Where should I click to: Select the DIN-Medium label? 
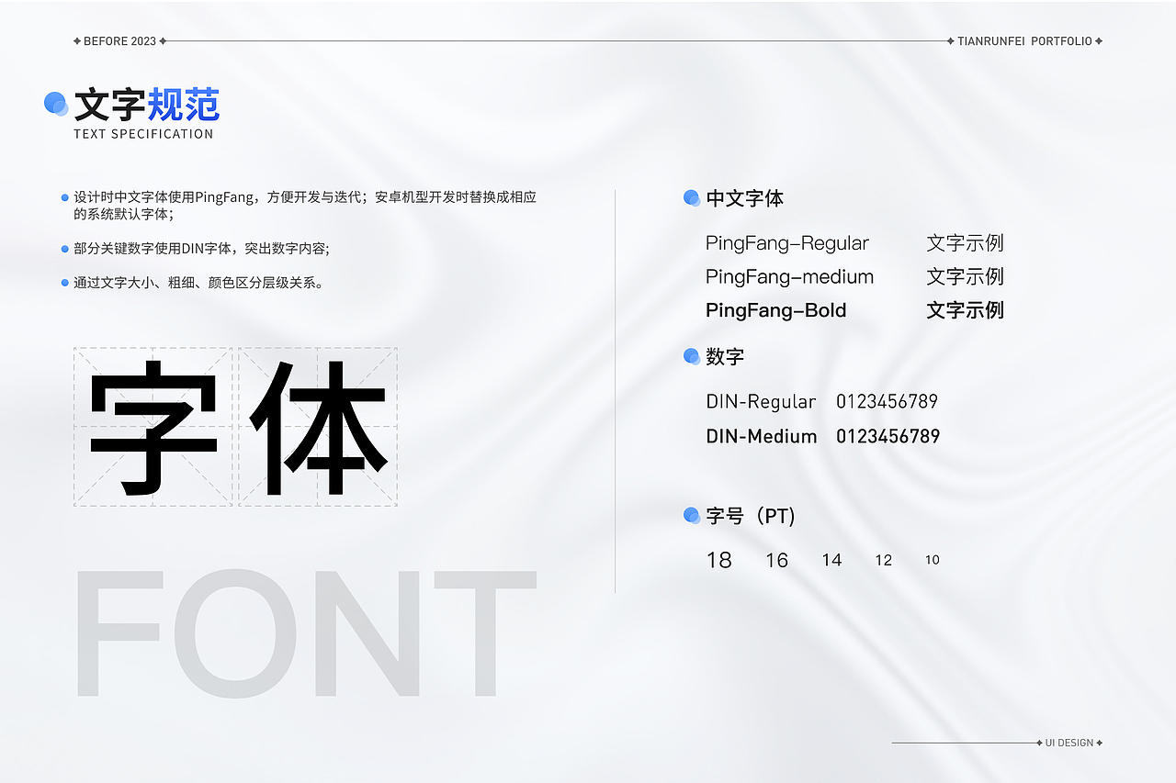pos(762,437)
